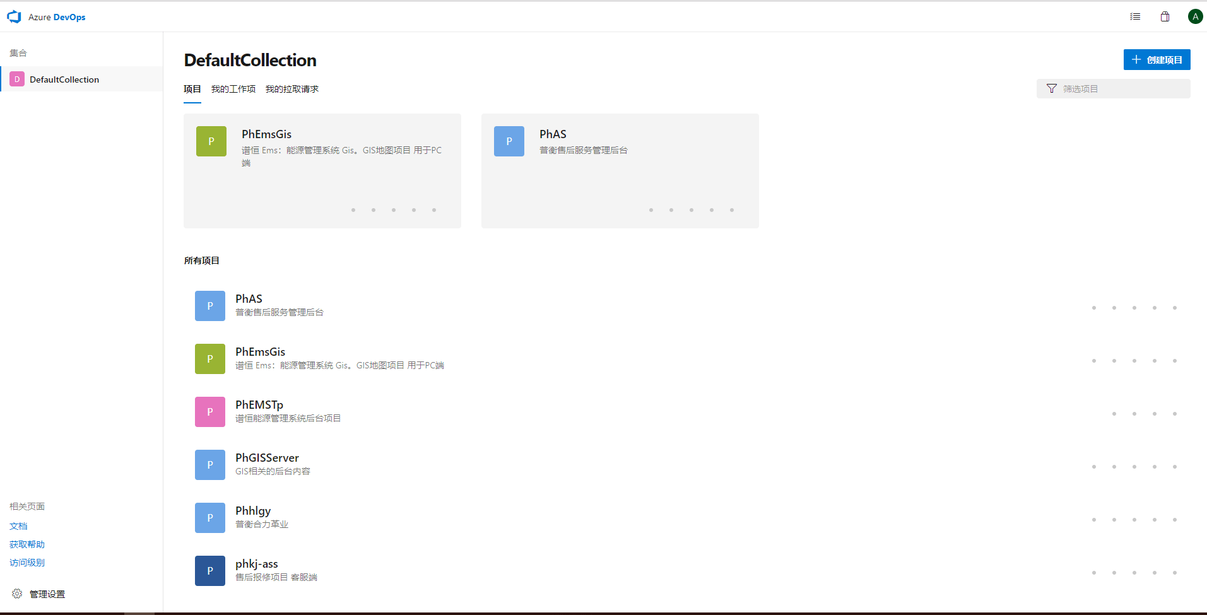Click the green PhEmsGis icon in pinned card
Image resolution: width=1207 pixels, height=615 pixels.
pos(211,141)
